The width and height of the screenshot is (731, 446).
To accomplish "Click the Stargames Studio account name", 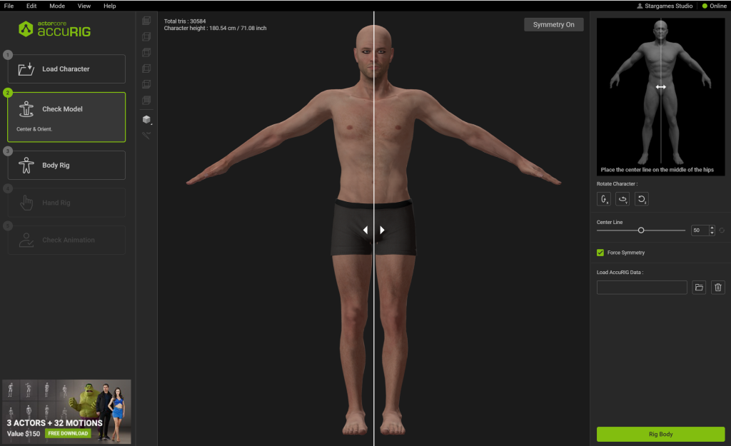I will tap(668, 6).
